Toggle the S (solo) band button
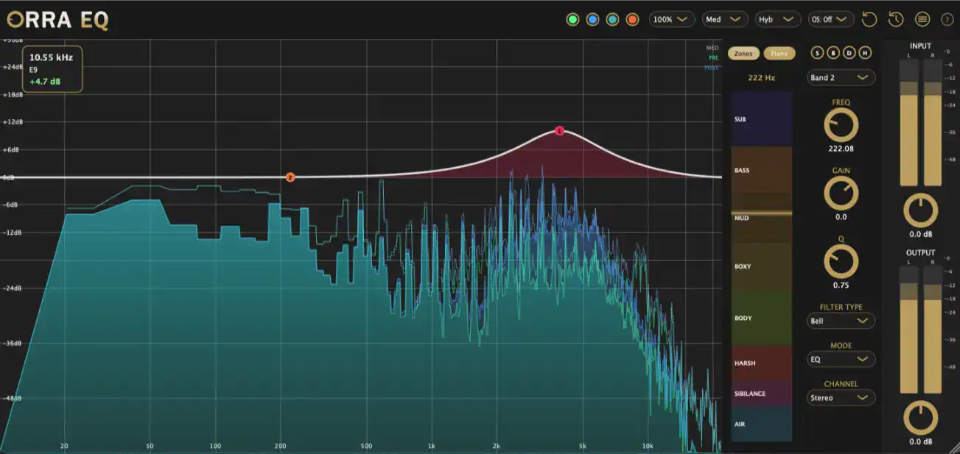 [x=817, y=52]
